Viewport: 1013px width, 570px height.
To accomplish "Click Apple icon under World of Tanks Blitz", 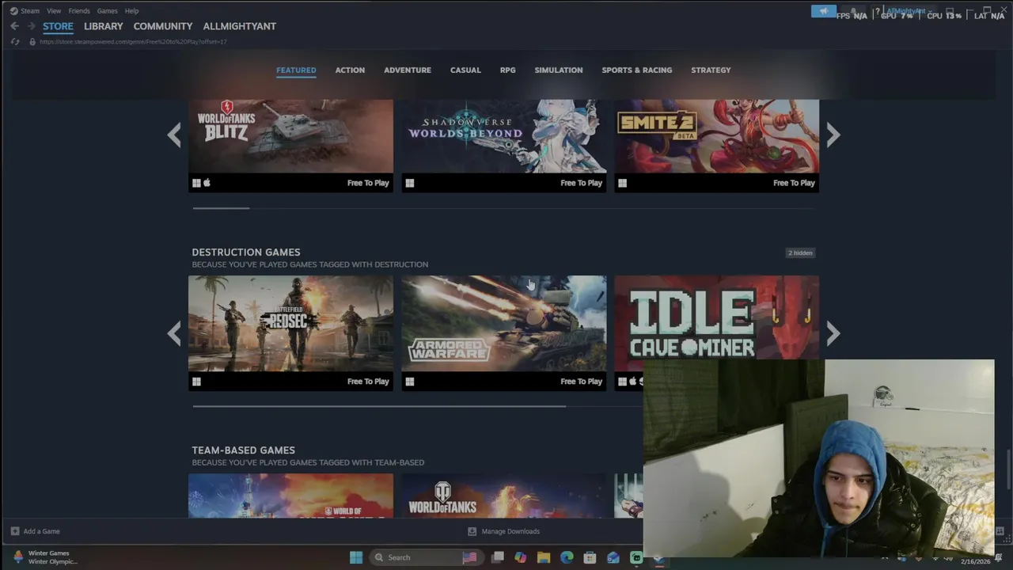I will [207, 183].
